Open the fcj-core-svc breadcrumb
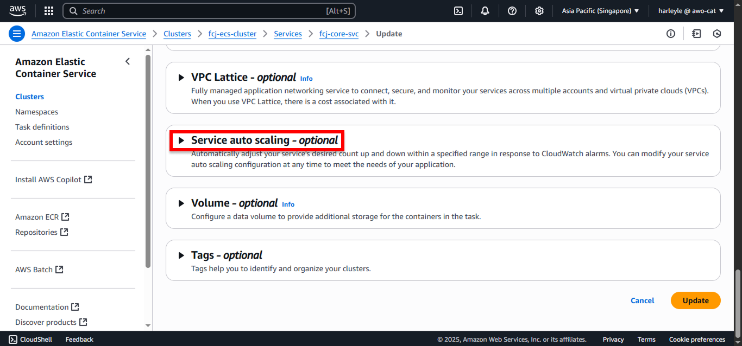Image resolution: width=742 pixels, height=346 pixels. coord(339,34)
